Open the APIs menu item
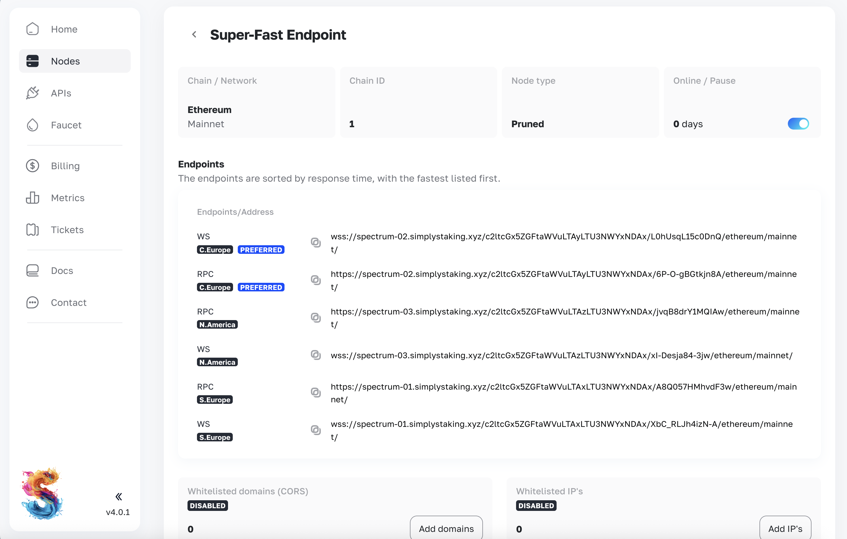847x539 pixels. pyautogui.click(x=75, y=93)
